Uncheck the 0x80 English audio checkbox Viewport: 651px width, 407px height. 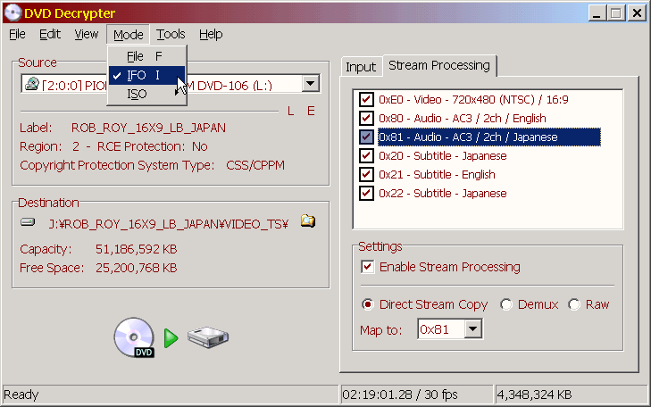point(366,119)
